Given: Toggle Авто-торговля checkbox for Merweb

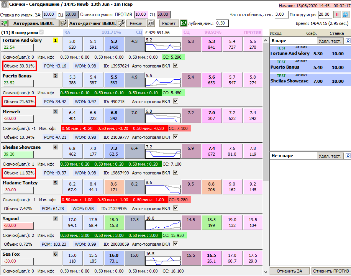Looking at the screenshot, I should click(x=176, y=137).
